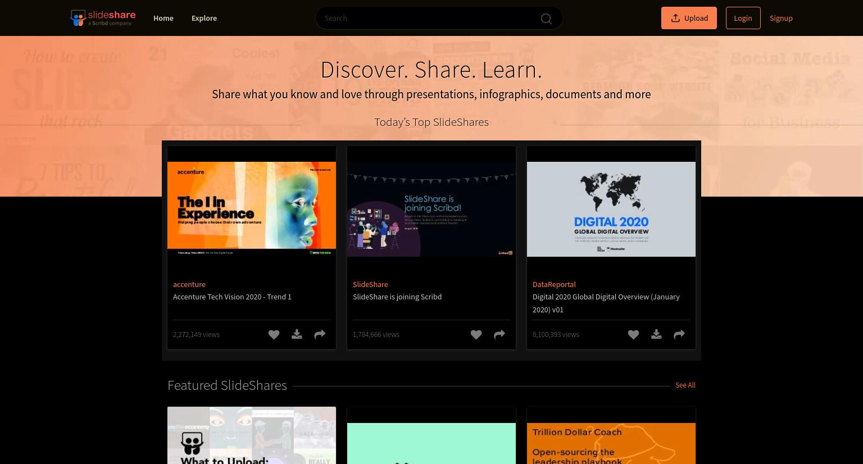The height and width of the screenshot is (464, 863).
Task: Like the SlideShare is joining Scribd slideshow
Action: tap(476, 335)
